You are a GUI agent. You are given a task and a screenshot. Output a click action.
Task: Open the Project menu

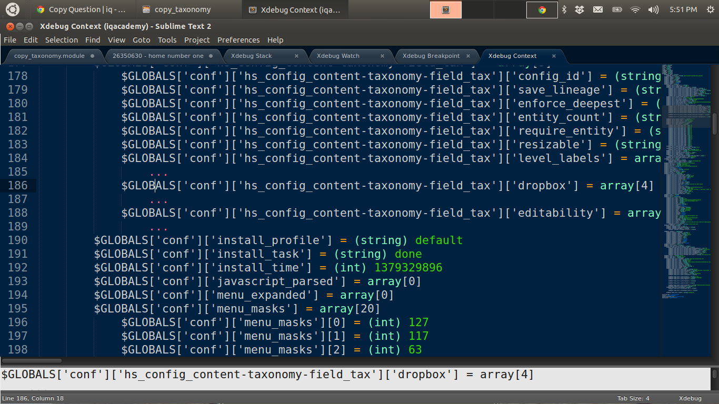tap(197, 40)
